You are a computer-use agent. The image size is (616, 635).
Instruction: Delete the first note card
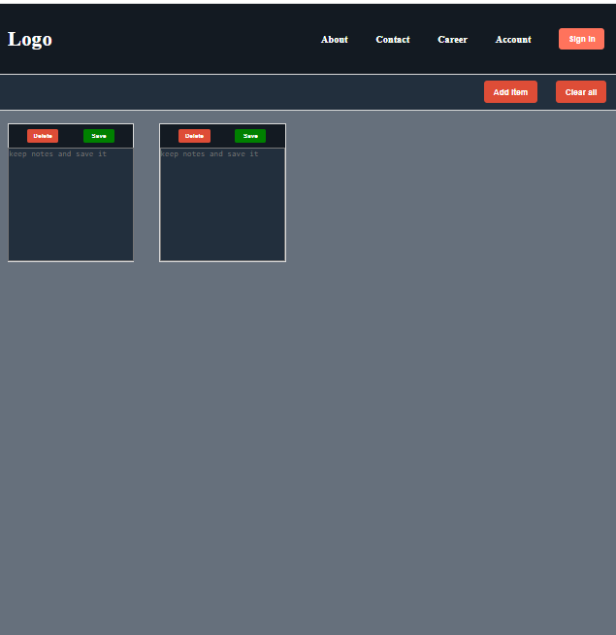43,136
